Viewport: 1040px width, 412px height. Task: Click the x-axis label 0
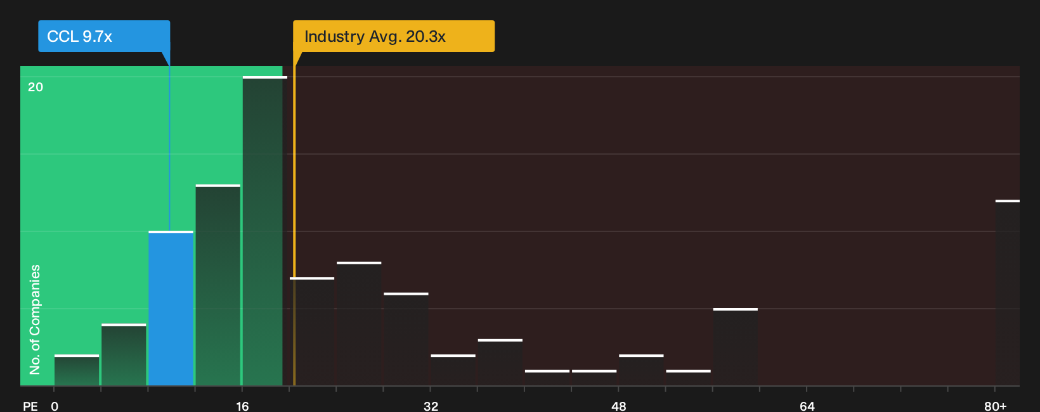pos(55,406)
